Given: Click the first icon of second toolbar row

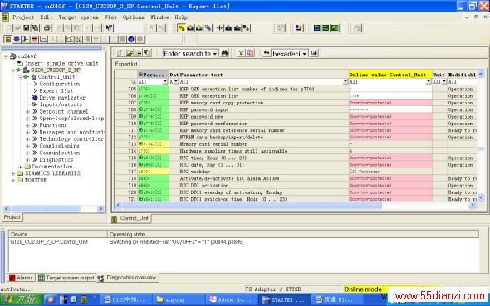Looking at the screenshot, I should pyautogui.click(x=8, y=39).
